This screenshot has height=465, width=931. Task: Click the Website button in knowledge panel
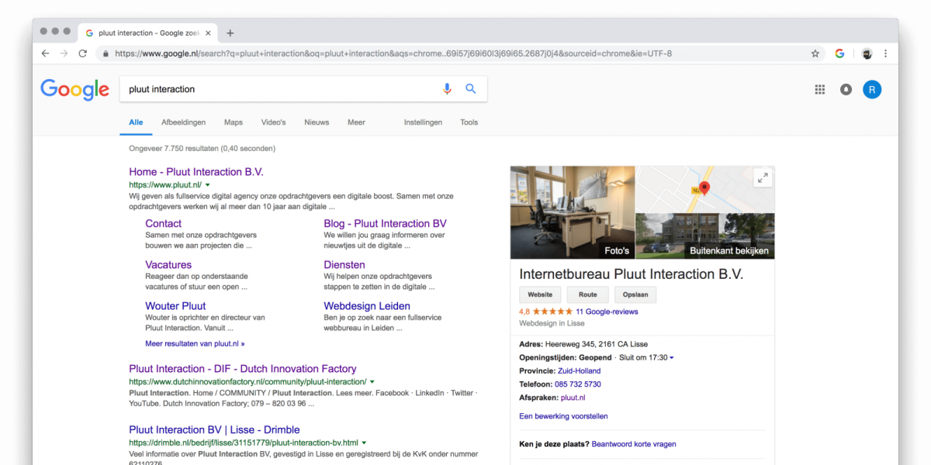pyautogui.click(x=540, y=294)
